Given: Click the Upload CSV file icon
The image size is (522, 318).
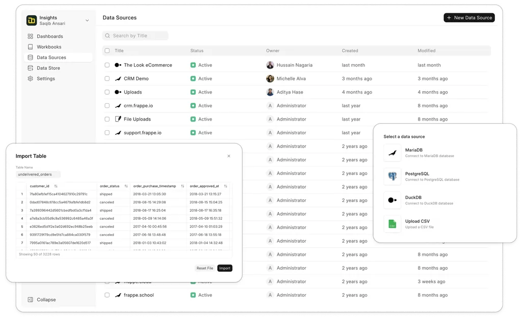Looking at the screenshot, I should click(x=392, y=224).
